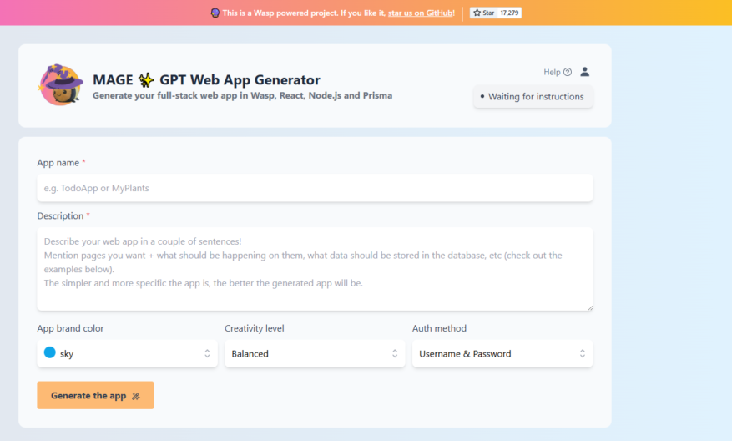Click the 'Description' field label
This screenshot has height=441, width=732.
pos(60,215)
